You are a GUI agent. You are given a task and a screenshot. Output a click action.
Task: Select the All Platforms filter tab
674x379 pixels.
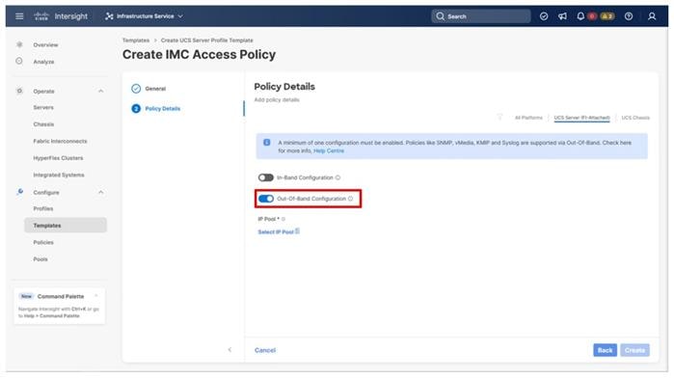pos(528,118)
